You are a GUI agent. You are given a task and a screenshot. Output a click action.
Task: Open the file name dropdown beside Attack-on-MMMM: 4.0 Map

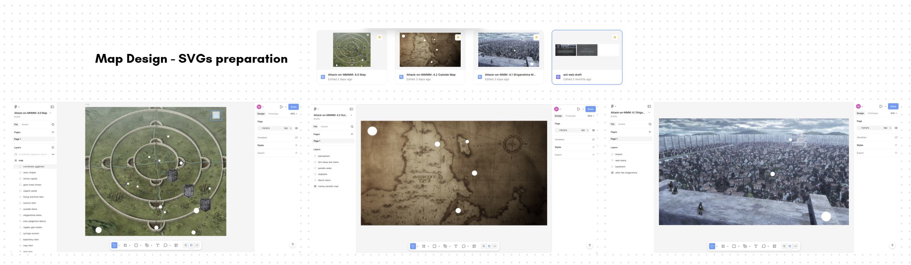pos(50,113)
